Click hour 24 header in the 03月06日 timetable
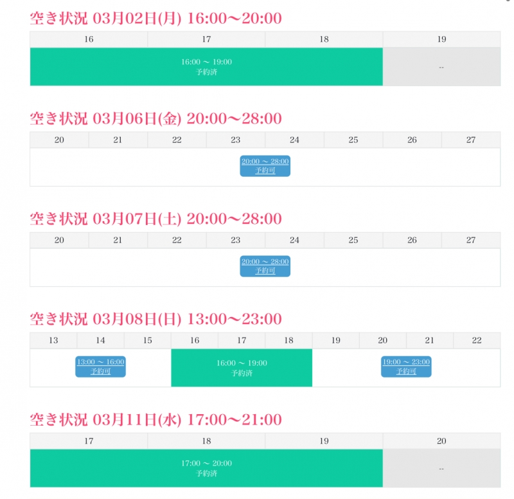Image resolution: width=514 pixels, height=499 pixels. coord(294,140)
